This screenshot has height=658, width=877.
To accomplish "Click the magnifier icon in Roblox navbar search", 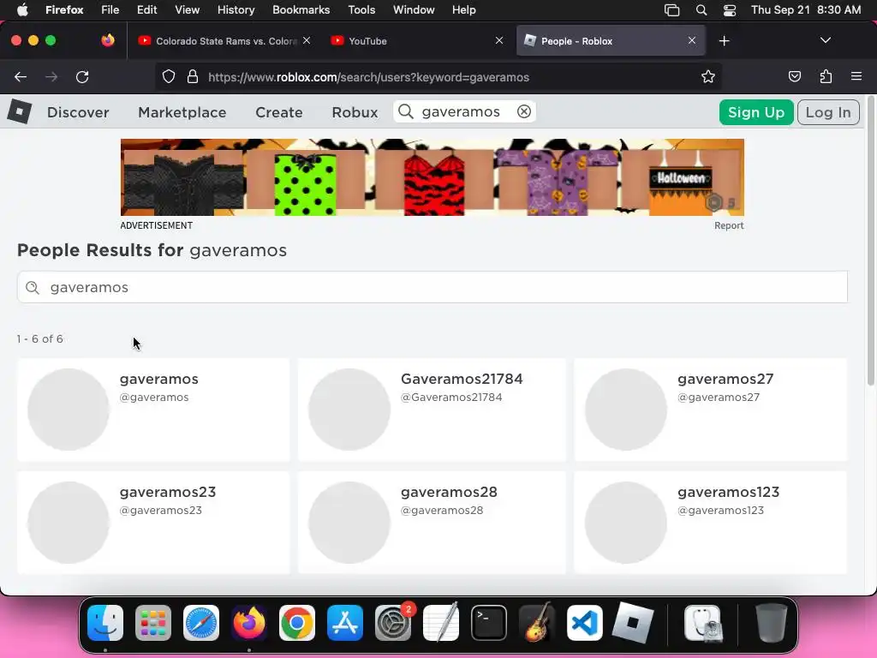I will (x=406, y=112).
